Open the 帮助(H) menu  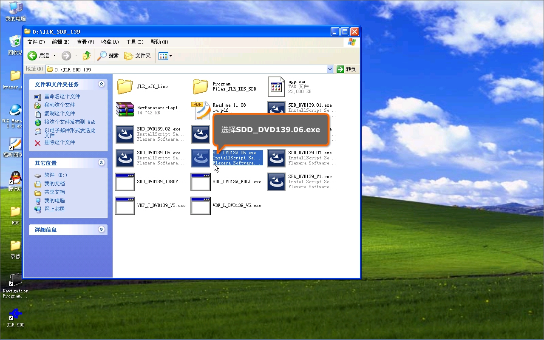pos(159,42)
